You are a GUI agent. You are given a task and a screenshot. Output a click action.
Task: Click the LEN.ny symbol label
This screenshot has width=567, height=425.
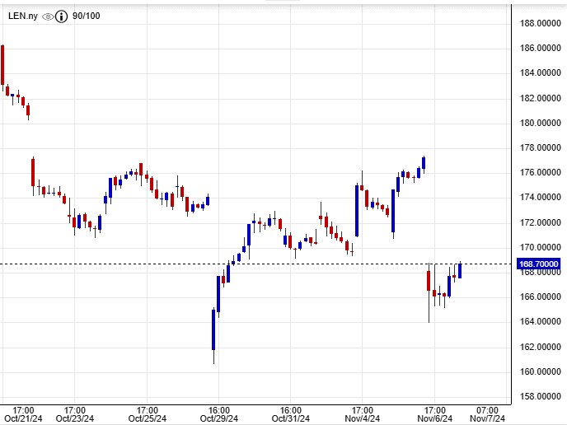(x=22, y=16)
